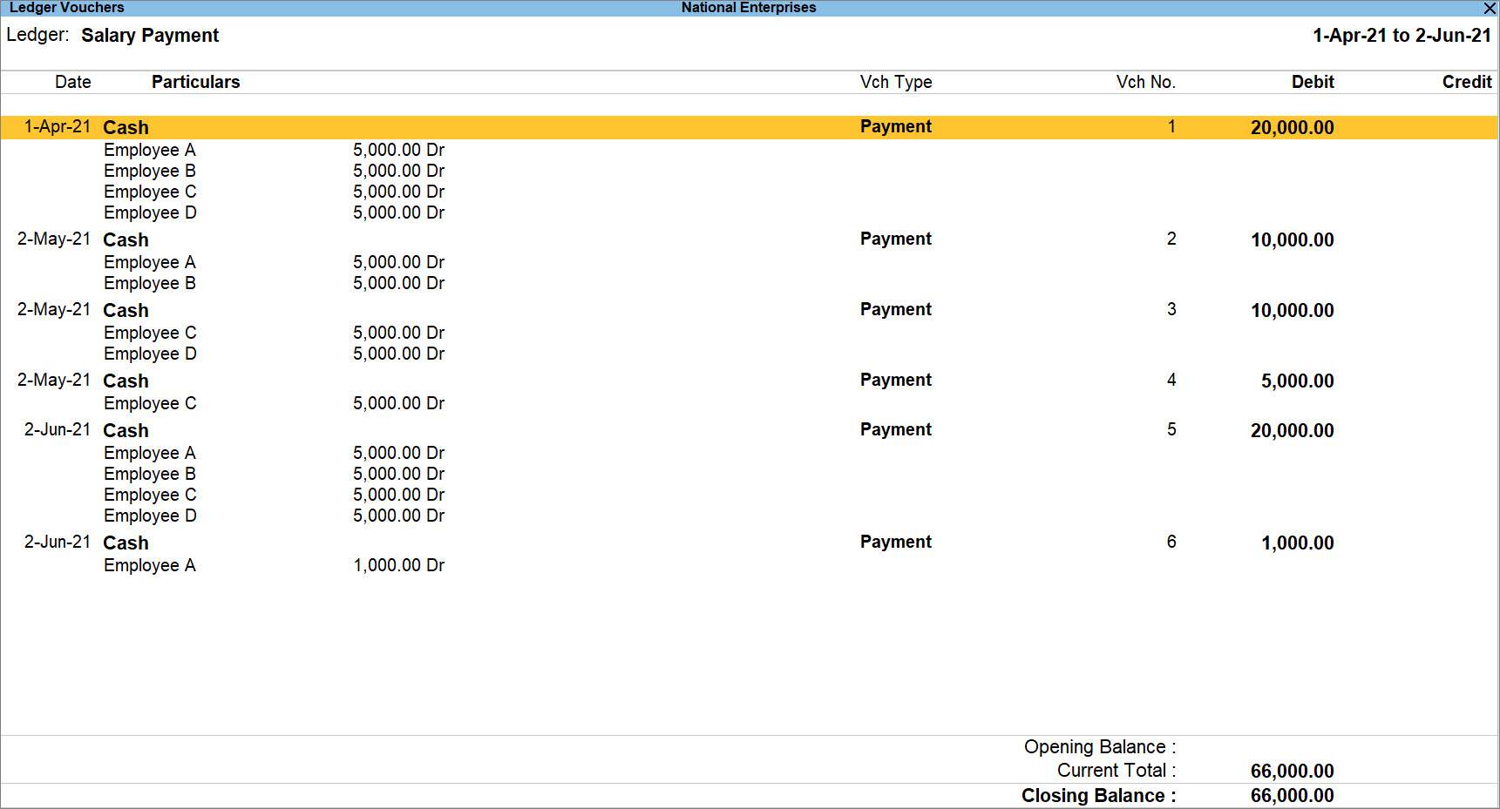Viewport: 1500px width, 809px height.
Task: Click the Salary Payment ledger name
Action: (x=150, y=36)
